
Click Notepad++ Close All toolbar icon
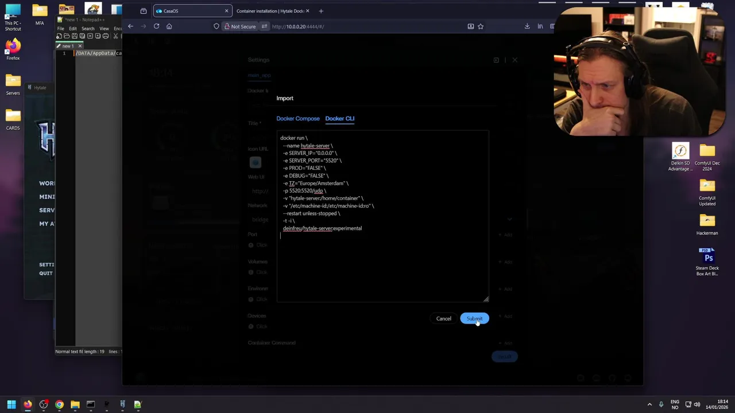tap(97, 36)
